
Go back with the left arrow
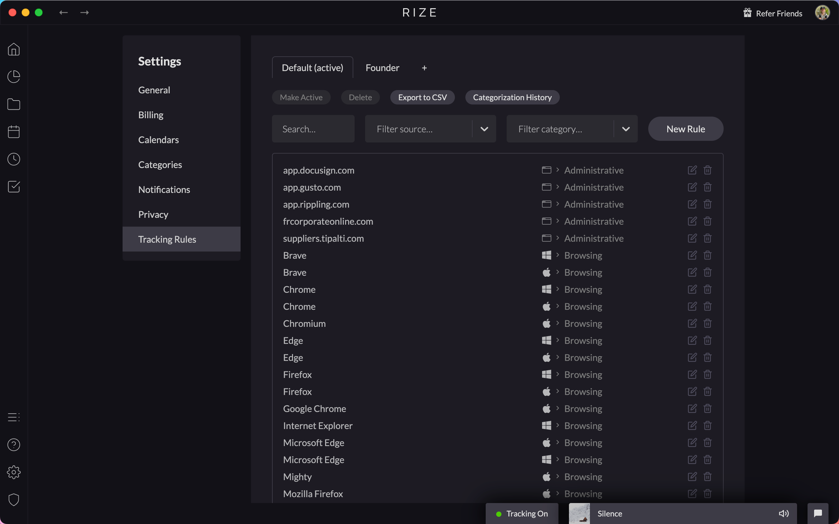pos(64,12)
